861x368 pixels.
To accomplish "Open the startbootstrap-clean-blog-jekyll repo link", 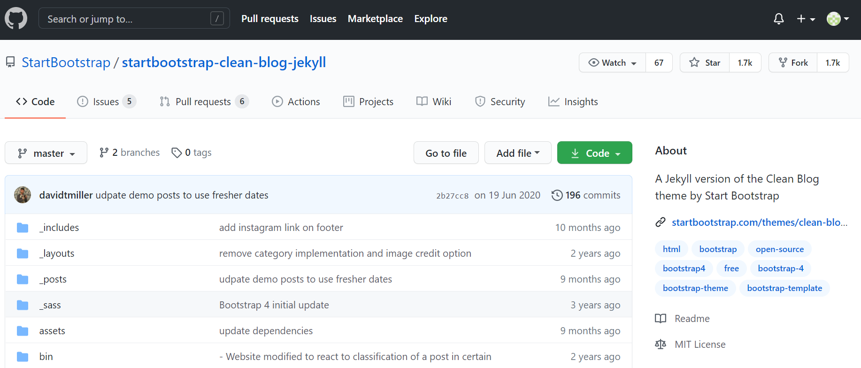I will coord(224,62).
